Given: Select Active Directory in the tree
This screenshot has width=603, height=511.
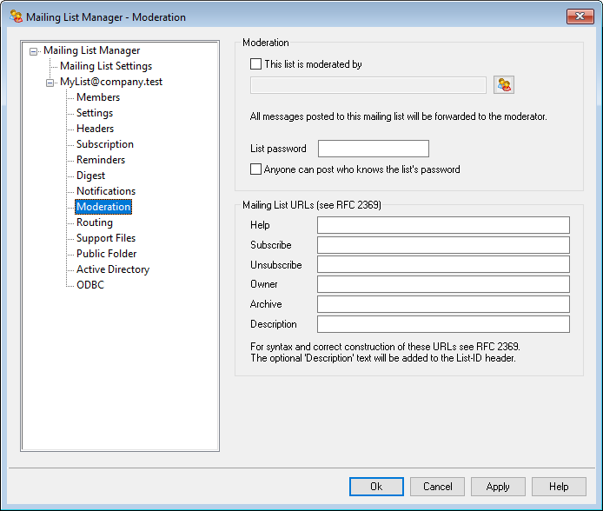Looking at the screenshot, I should point(113,269).
